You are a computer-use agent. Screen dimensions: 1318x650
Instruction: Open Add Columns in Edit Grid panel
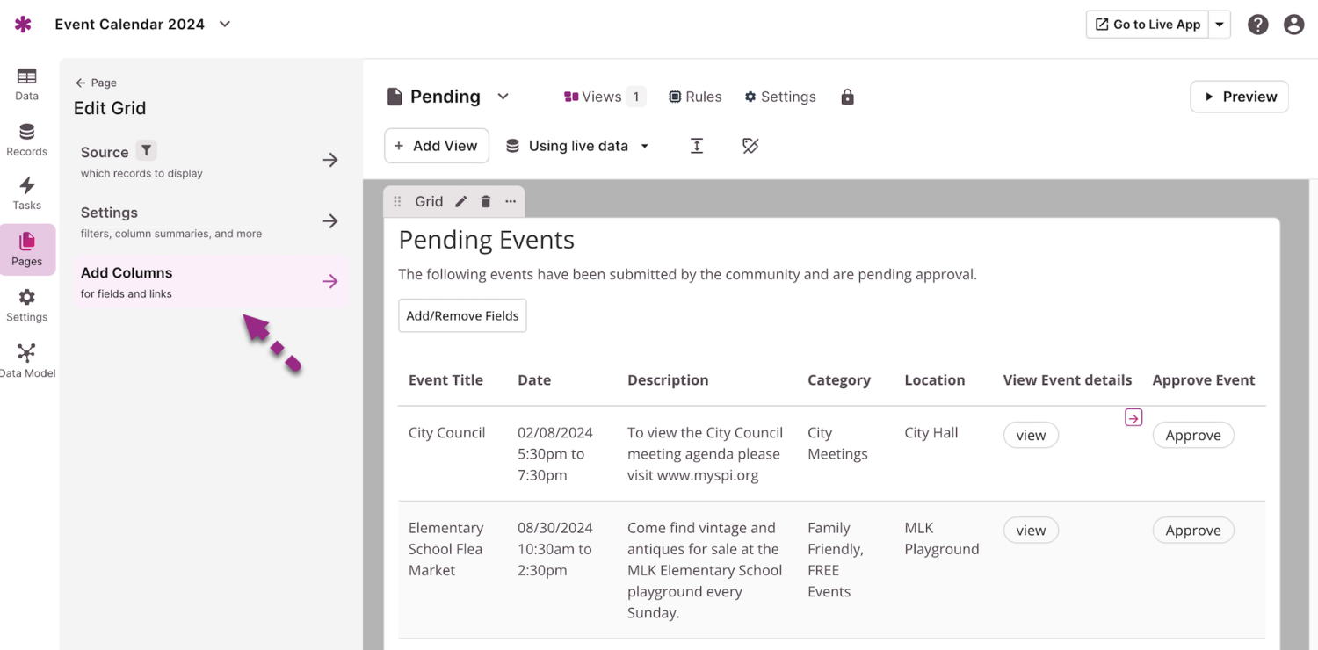click(209, 282)
